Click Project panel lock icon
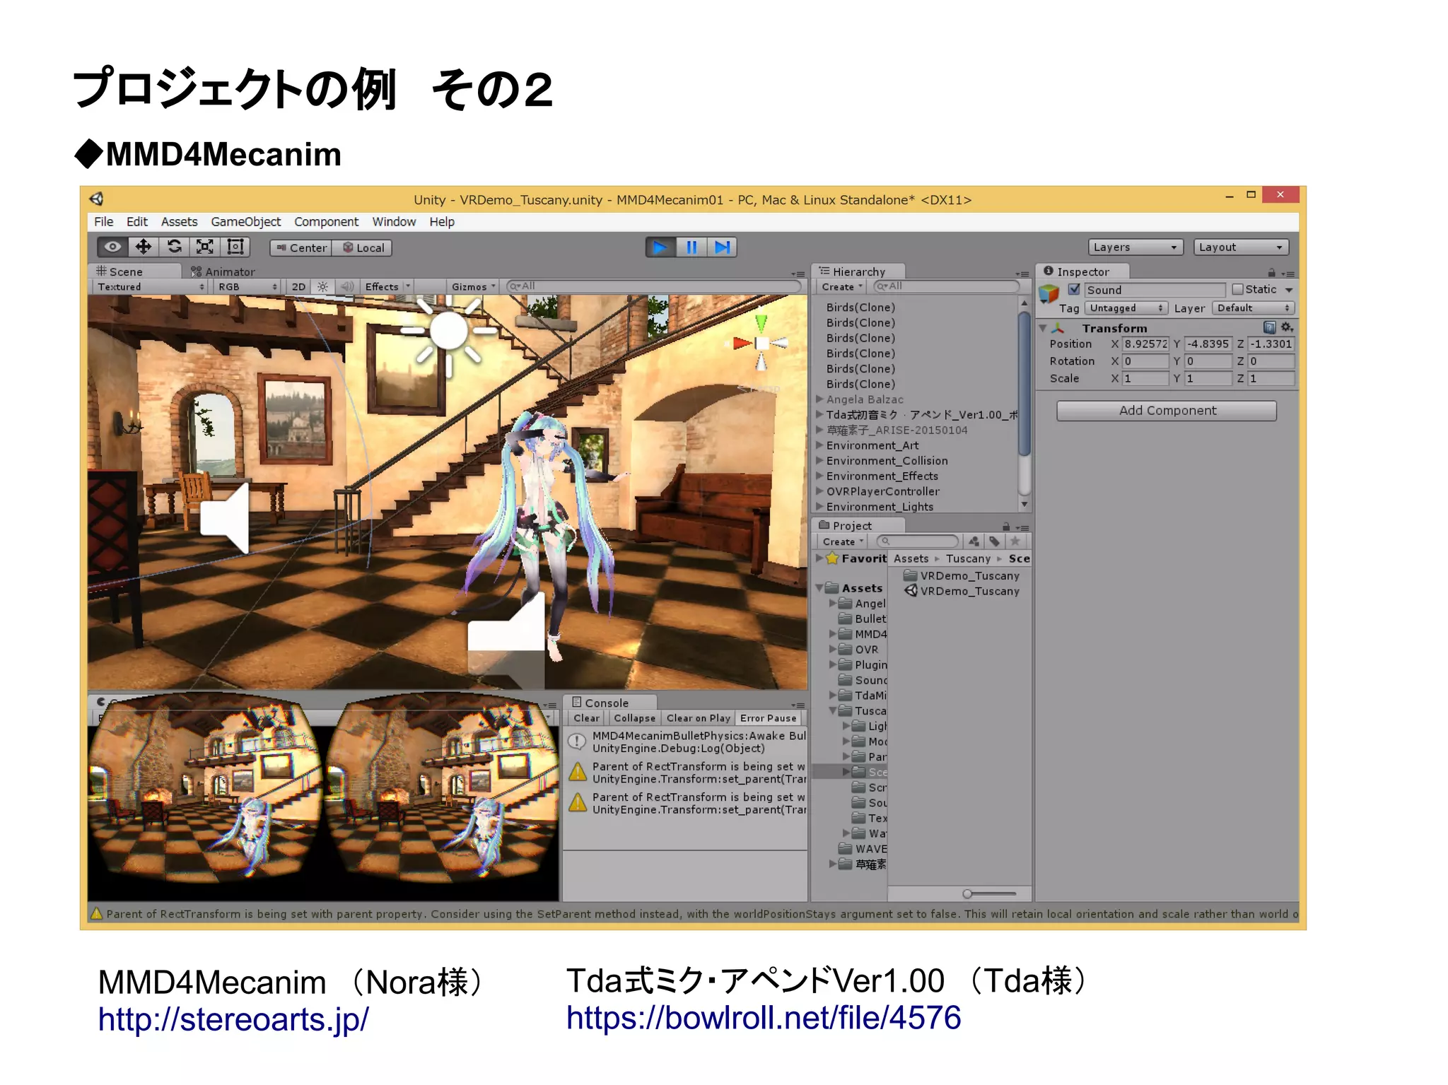1448x1085 pixels. pyautogui.click(x=1006, y=527)
